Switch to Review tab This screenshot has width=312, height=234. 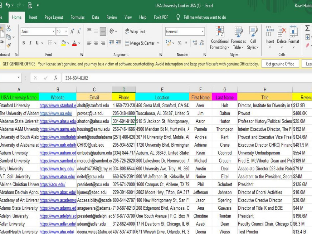pos(112,17)
